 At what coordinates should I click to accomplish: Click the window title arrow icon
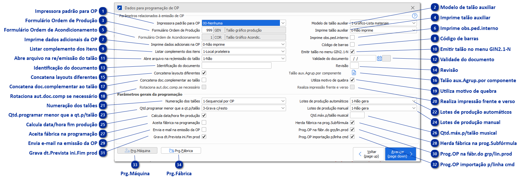click(120, 8)
